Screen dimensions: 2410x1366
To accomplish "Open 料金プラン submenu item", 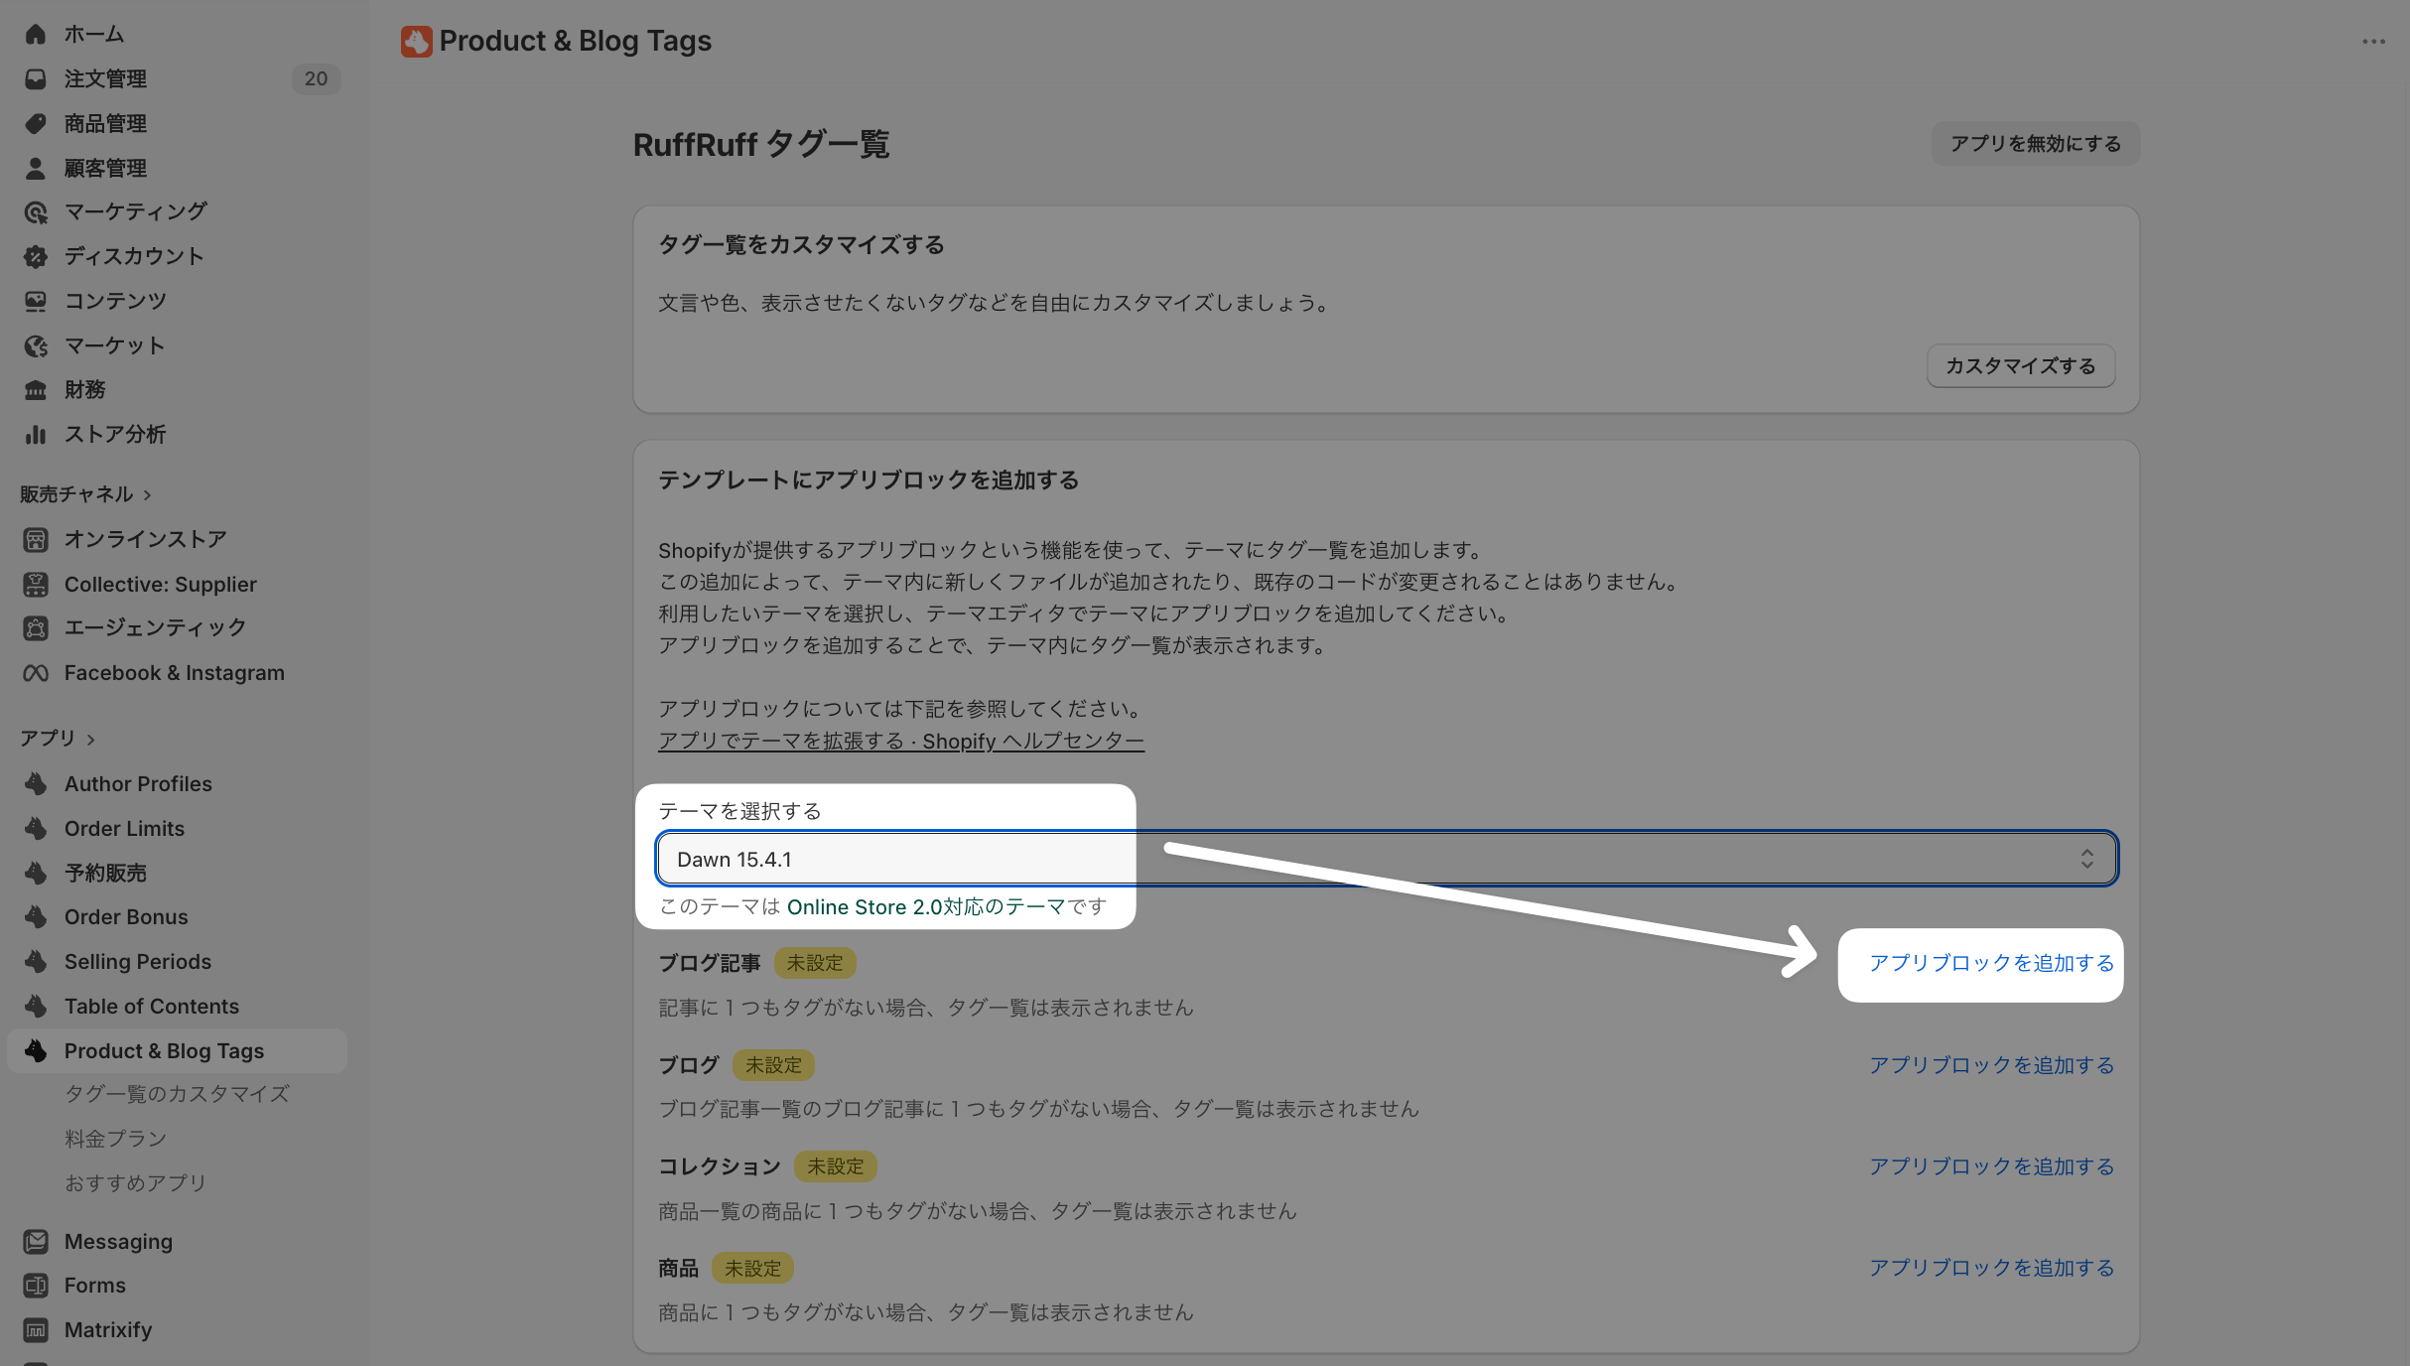I will 115,1139.
